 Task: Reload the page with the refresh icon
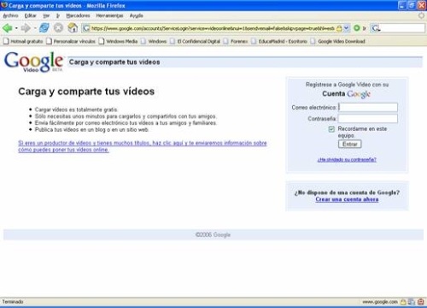point(44,28)
